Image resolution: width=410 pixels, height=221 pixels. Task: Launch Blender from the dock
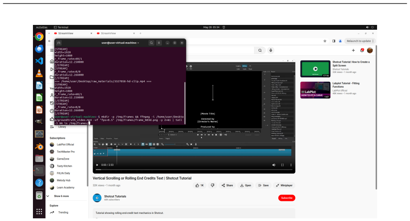39,147
